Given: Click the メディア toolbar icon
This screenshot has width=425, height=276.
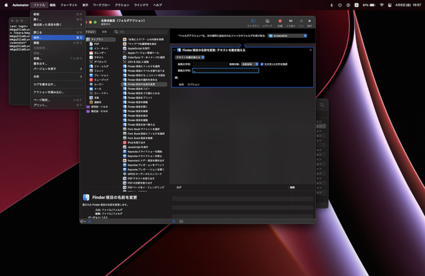Looking at the screenshot, I should pos(267,21).
